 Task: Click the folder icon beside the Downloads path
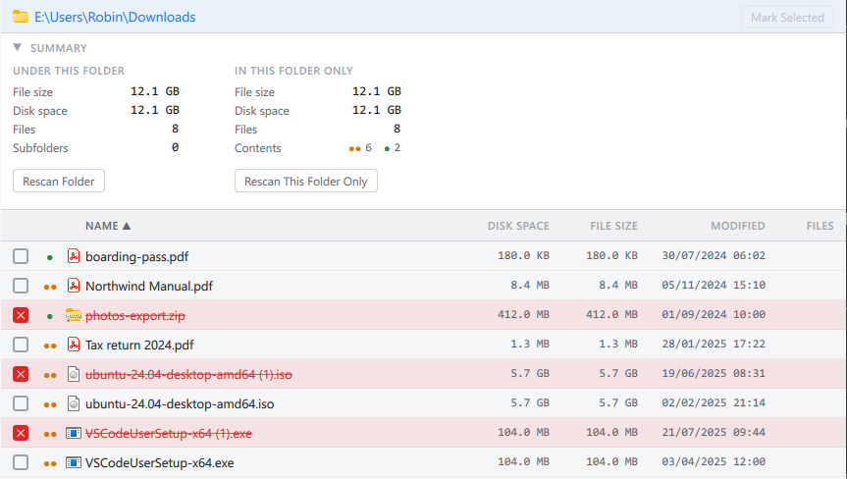pyautogui.click(x=21, y=17)
